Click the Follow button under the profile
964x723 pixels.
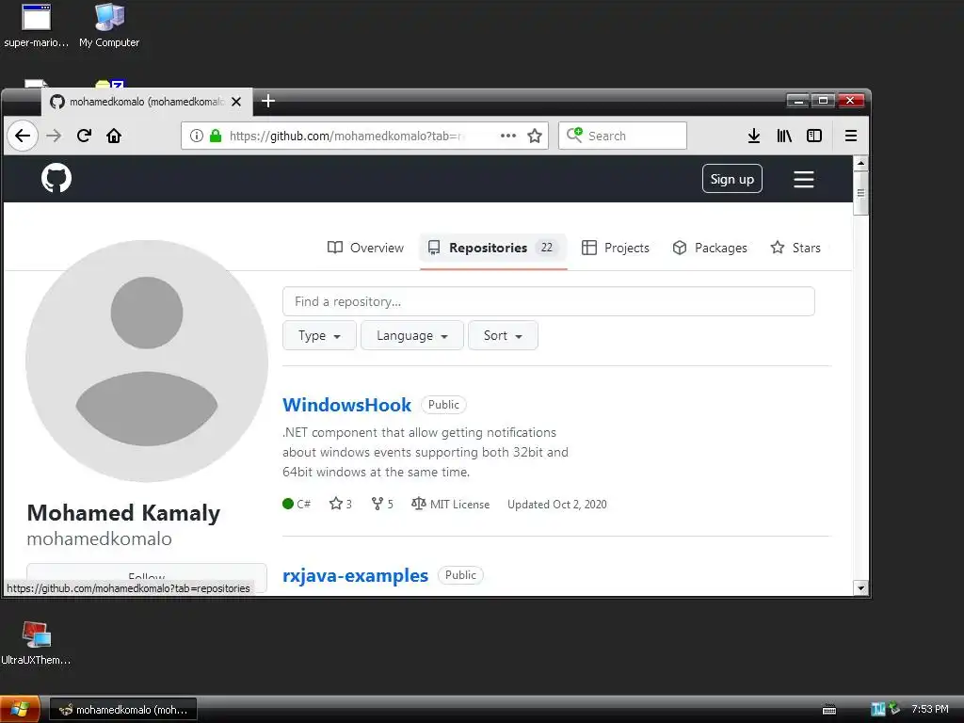coord(147,577)
